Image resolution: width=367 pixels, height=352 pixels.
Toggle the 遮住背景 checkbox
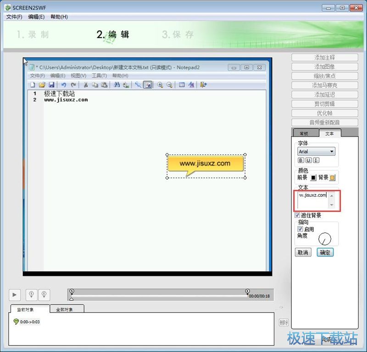297,215
